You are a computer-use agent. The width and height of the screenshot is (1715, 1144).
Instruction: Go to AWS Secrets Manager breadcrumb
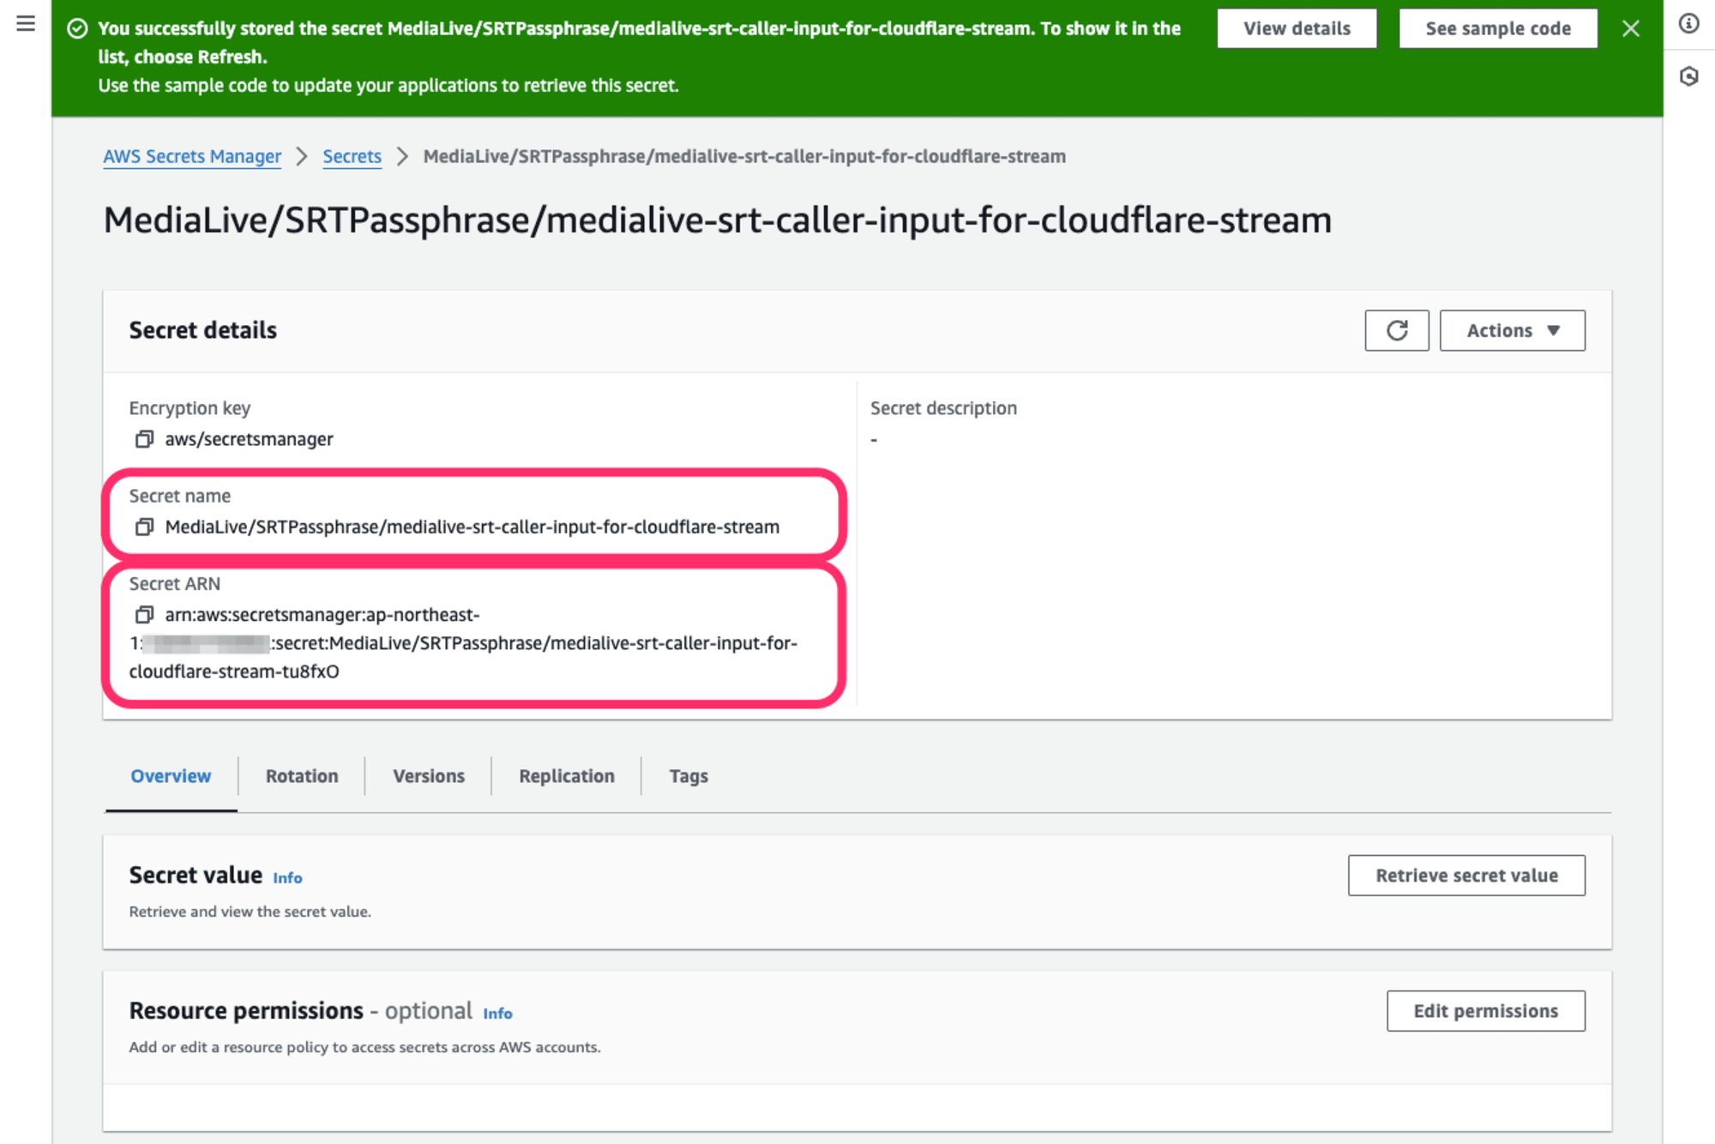tap(192, 156)
